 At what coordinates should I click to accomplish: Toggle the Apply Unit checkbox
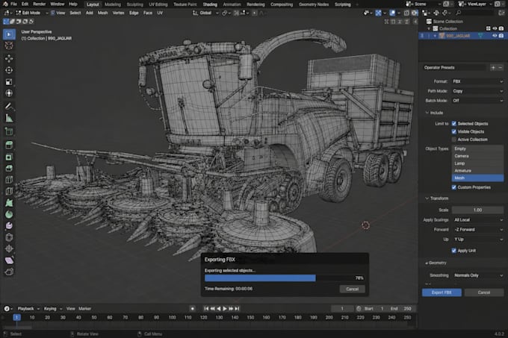click(x=454, y=251)
